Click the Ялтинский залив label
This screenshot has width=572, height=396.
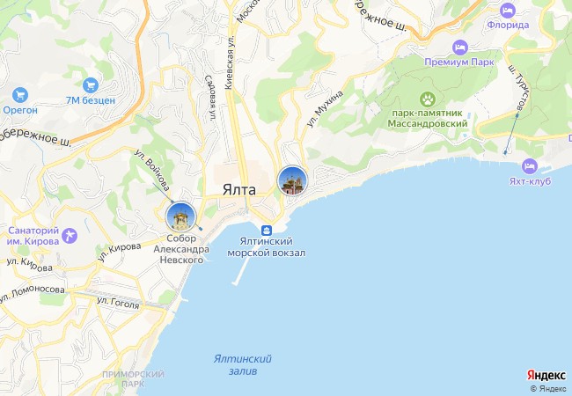(x=243, y=365)
